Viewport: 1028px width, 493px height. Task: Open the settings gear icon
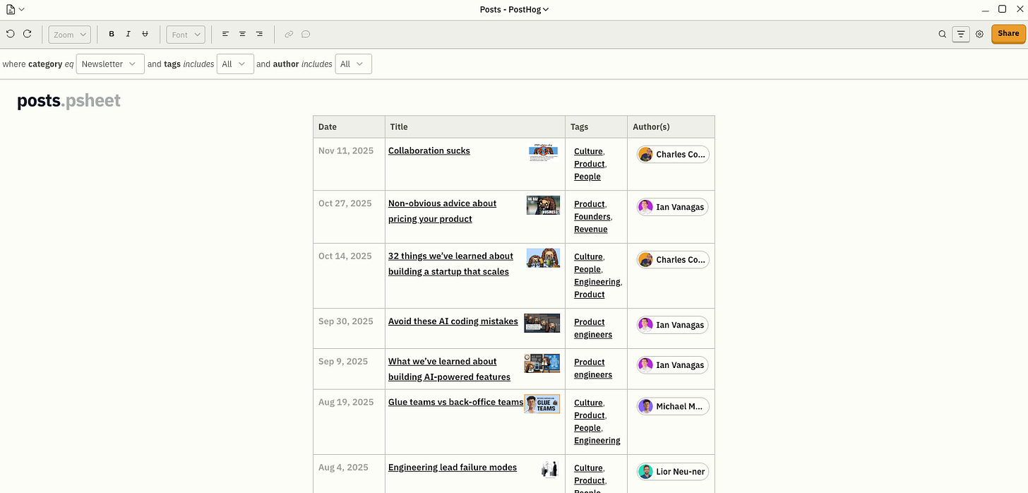pyautogui.click(x=979, y=34)
